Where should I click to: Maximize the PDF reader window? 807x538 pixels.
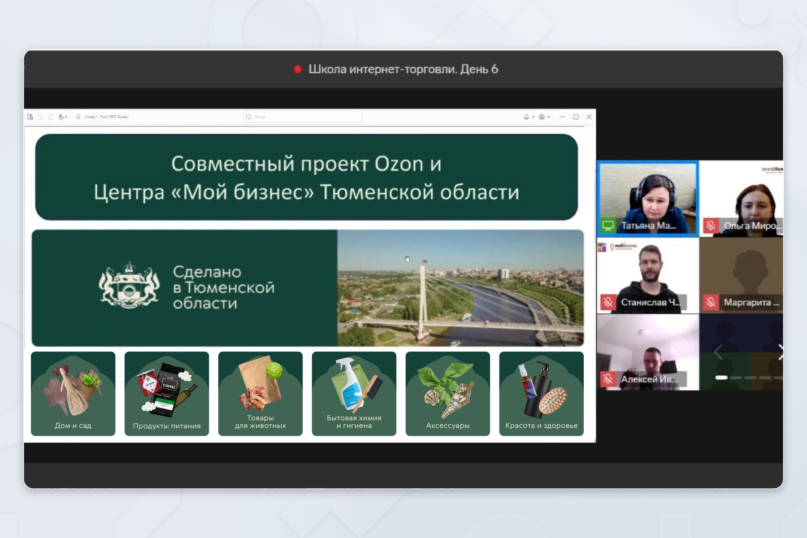[576, 117]
